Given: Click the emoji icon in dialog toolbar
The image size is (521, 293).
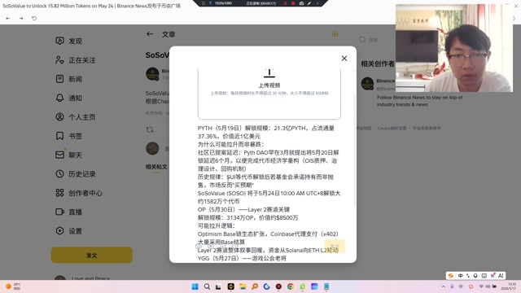Looking at the screenshot, I should pyautogui.click(x=199, y=246).
